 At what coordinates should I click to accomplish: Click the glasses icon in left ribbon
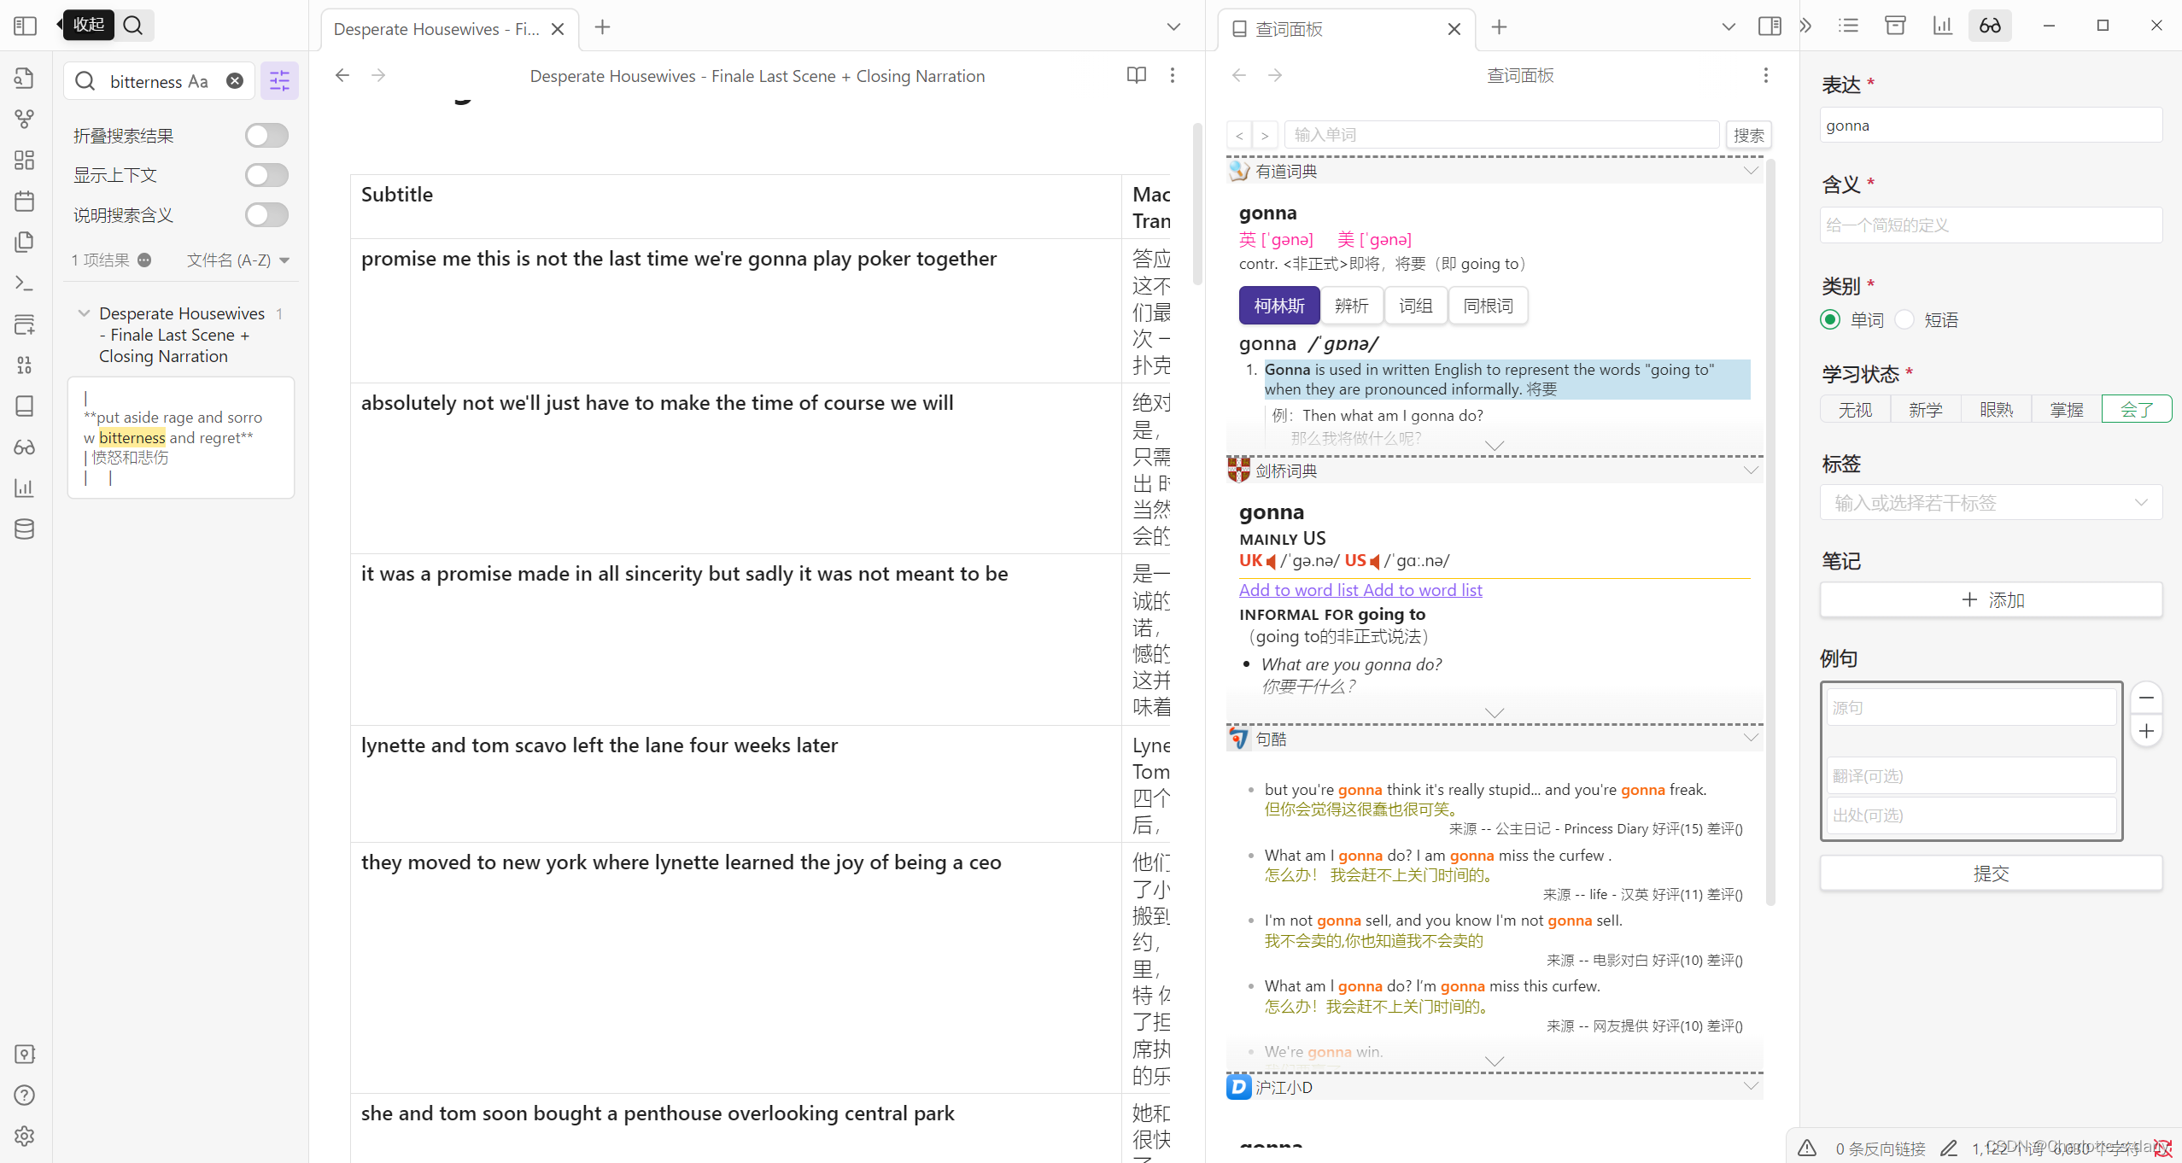25,447
